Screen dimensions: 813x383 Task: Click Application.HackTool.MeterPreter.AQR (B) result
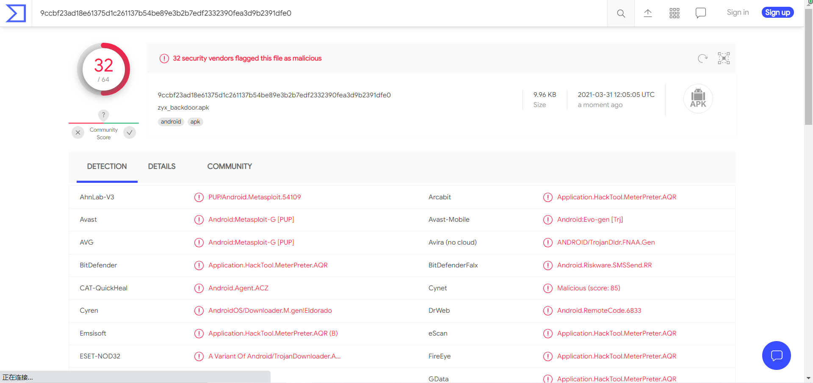(x=273, y=333)
